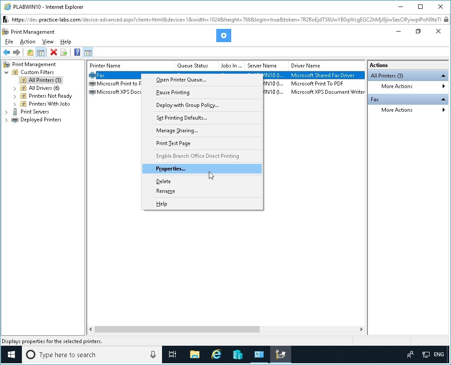The image size is (451, 365).
Task: Open the blue Help question mark icon
Action: point(77,53)
